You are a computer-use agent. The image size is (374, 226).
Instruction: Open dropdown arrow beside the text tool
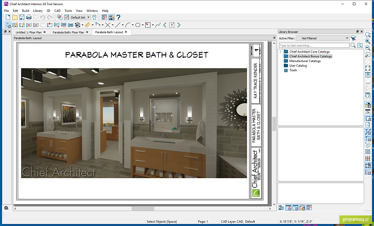103,25
